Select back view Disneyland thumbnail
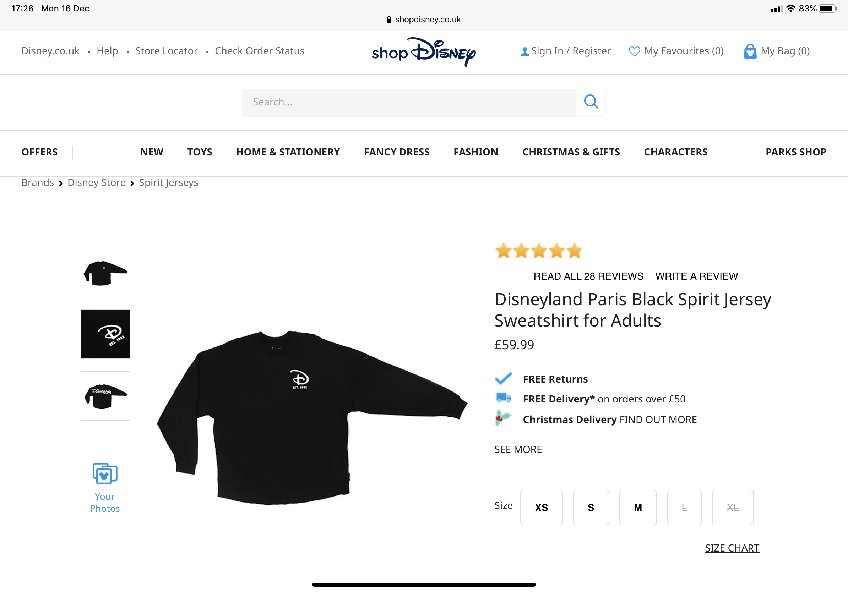The height and width of the screenshot is (592, 848). click(x=105, y=396)
